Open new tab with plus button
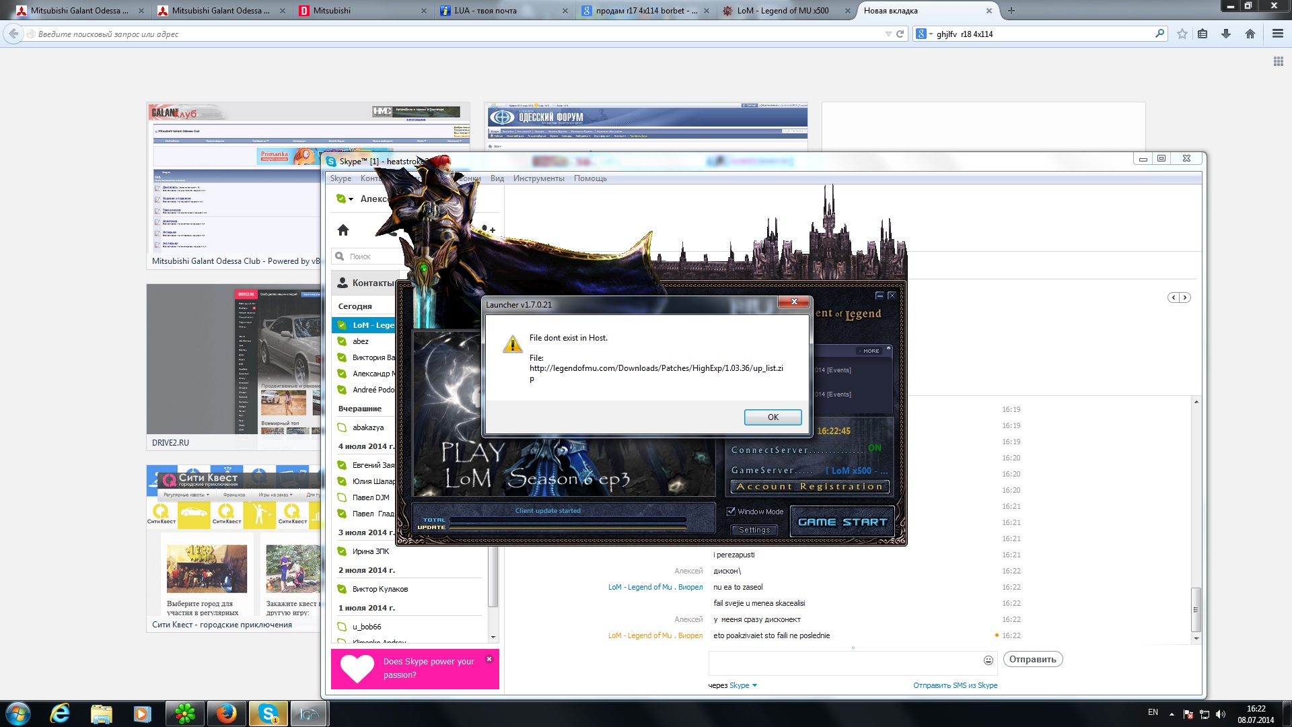The image size is (1292, 727). tap(1011, 11)
